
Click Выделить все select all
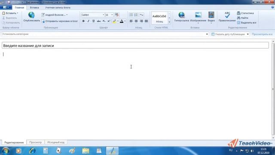pyautogui.click(x=247, y=23)
